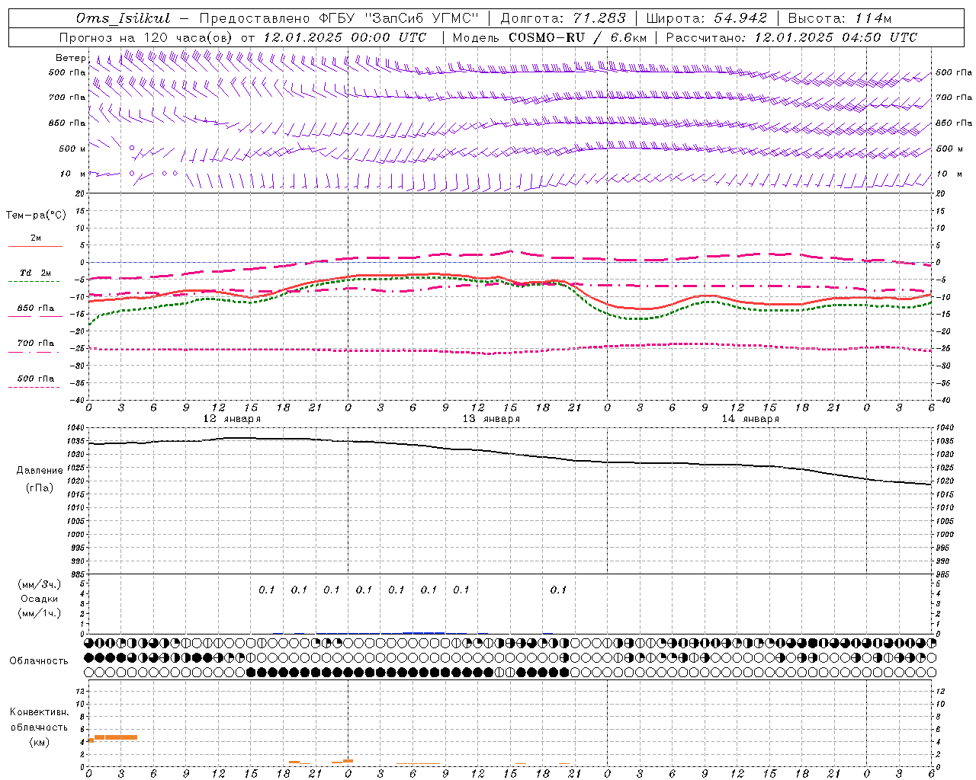Click the (мм/3ч.) precipitation unit label

[40, 584]
